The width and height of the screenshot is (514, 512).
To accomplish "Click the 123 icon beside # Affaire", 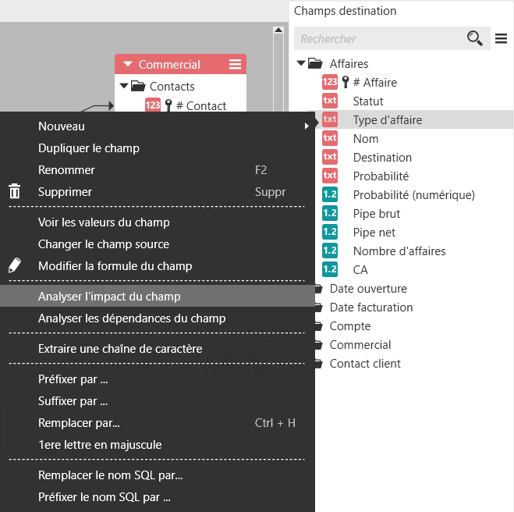I will pyautogui.click(x=330, y=83).
